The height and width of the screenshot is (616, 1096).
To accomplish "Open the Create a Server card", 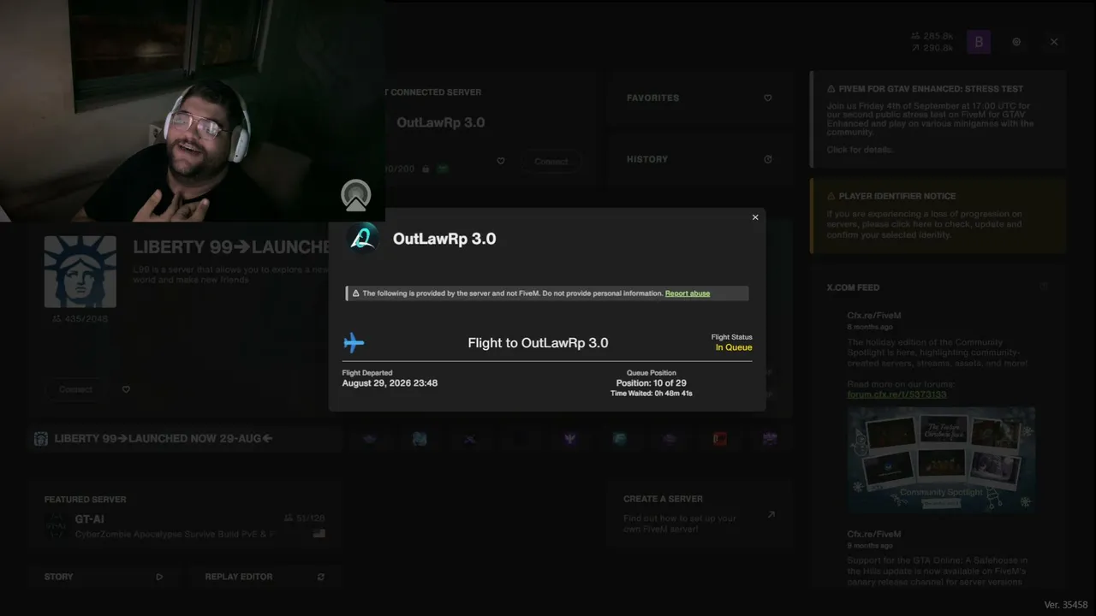I will [699, 514].
